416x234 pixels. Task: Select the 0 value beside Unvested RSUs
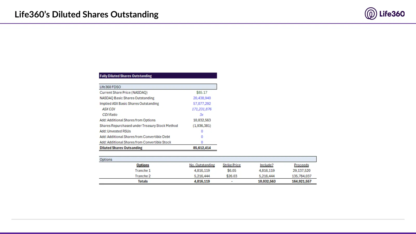point(202,131)
